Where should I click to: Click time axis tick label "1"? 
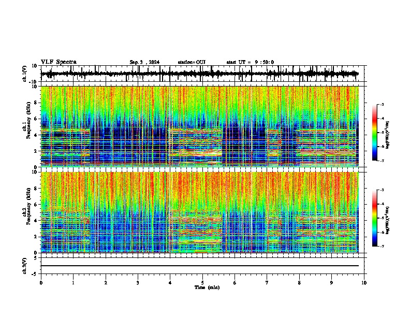(73, 283)
